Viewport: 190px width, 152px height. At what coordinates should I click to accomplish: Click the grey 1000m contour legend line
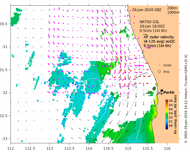[171, 15]
